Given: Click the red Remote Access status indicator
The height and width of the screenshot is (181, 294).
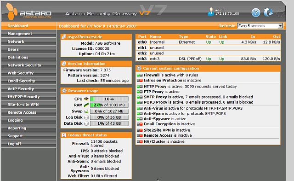Looking at the screenshot, I should click(140, 135).
